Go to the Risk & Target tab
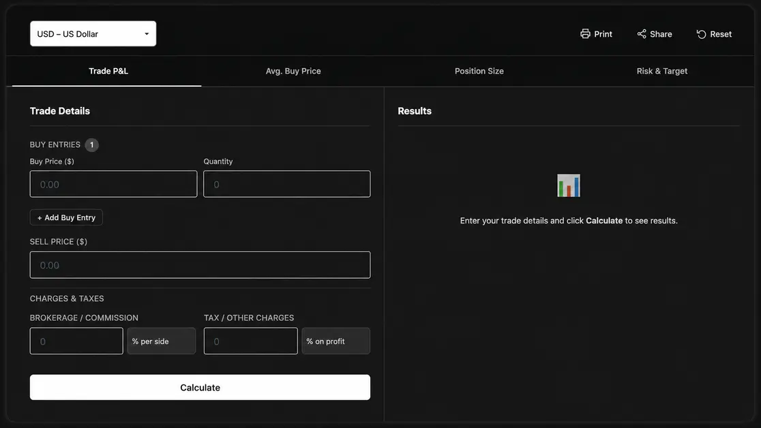761x428 pixels. click(662, 72)
